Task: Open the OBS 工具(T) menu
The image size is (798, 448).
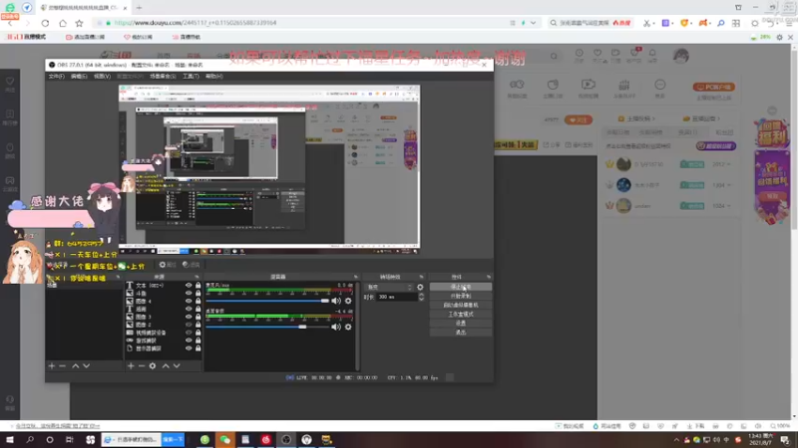Action: click(191, 77)
